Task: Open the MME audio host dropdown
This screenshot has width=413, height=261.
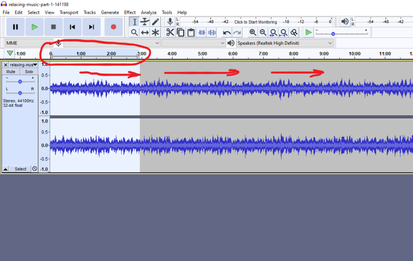Action: pyautogui.click(x=29, y=43)
